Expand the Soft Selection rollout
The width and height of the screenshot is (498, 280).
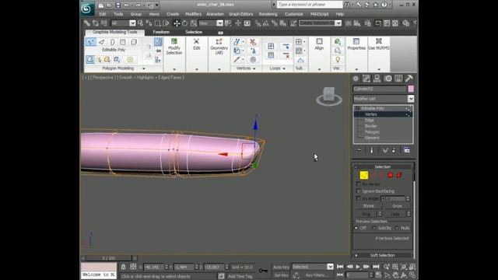tap(382, 255)
